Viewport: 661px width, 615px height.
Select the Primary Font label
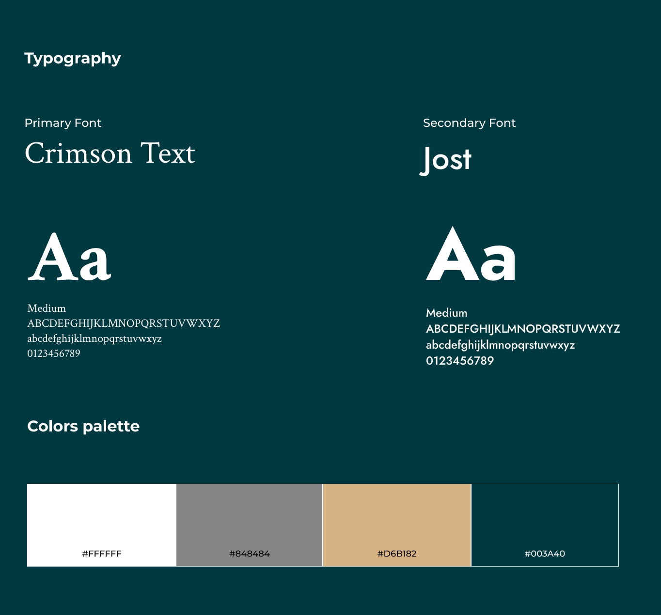pos(63,123)
